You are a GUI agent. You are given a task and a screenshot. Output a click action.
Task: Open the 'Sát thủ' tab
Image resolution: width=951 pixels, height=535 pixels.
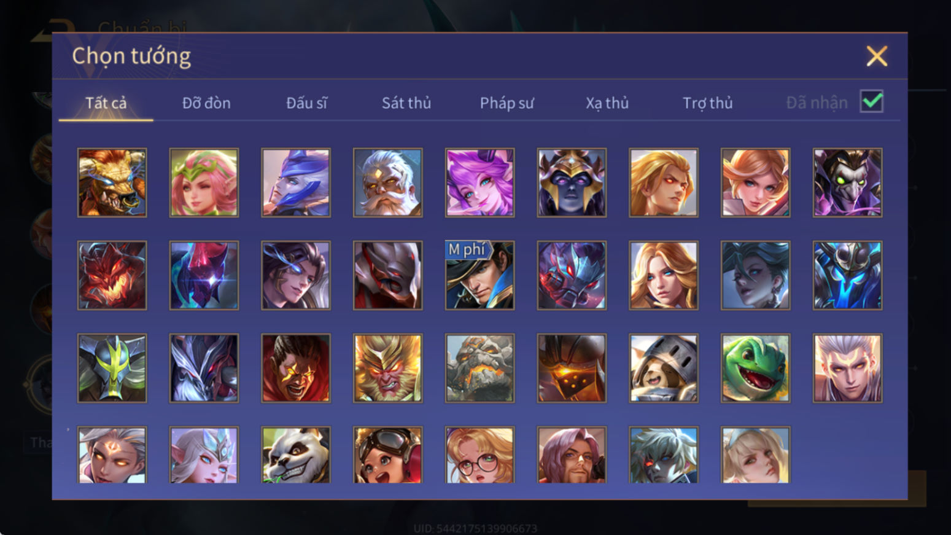coord(406,103)
